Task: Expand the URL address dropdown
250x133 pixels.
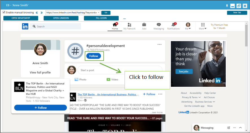Action: 99,13
